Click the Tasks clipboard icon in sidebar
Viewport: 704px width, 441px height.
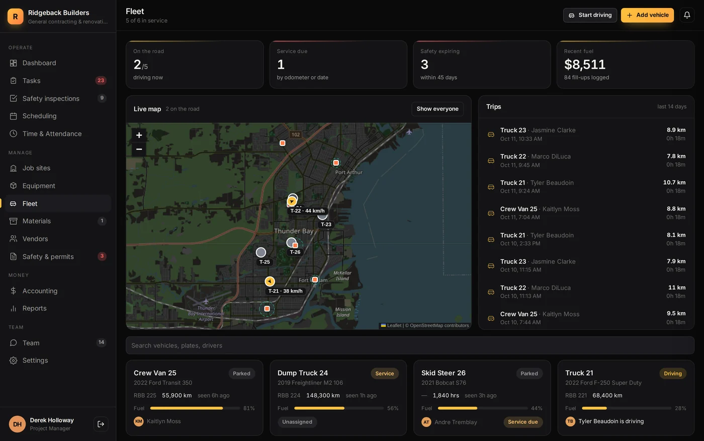[14, 80]
